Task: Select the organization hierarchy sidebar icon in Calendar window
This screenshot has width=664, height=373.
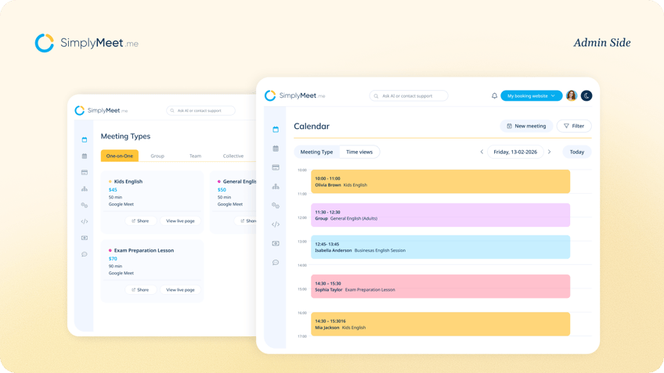Action: click(276, 186)
